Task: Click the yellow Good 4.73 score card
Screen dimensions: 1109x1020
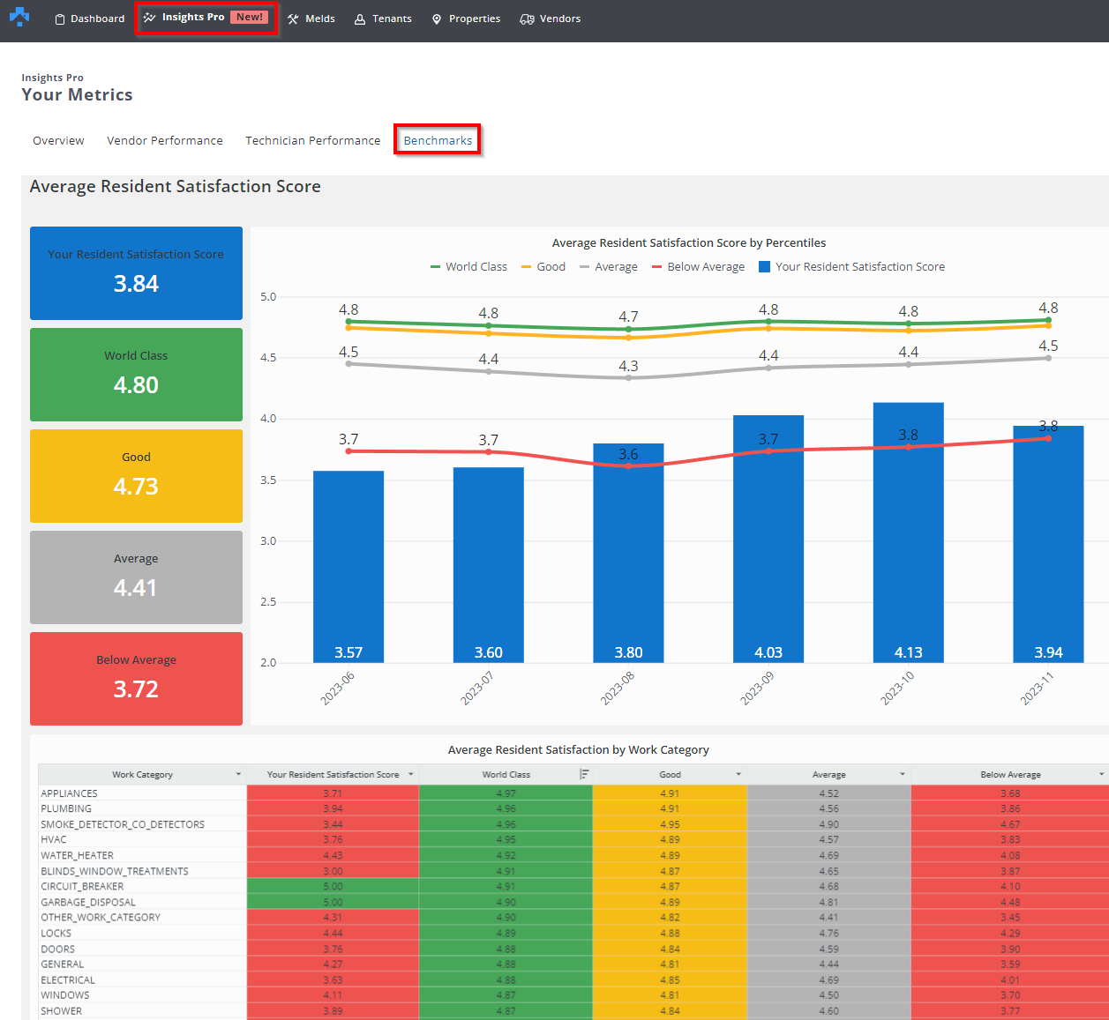Action: click(x=136, y=475)
